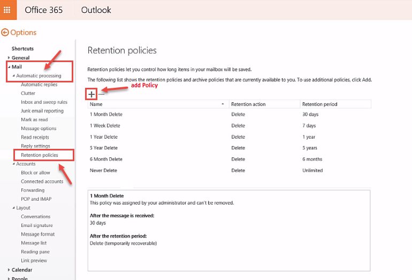Open Block or allow settings

pyautogui.click(x=35, y=173)
